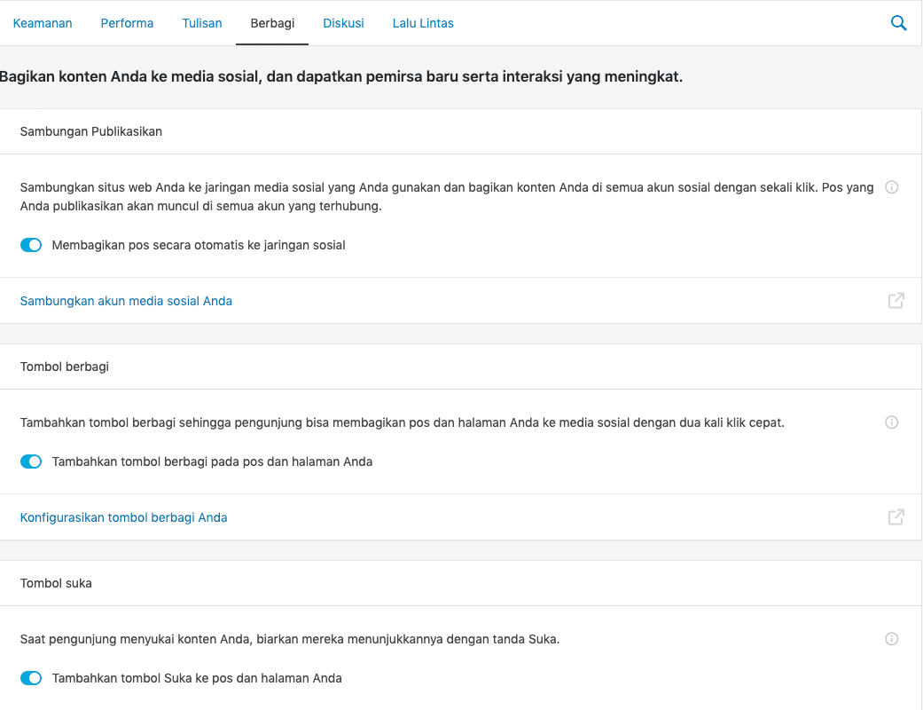
Task: Open the search icon in settings tabs
Action: click(x=898, y=23)
